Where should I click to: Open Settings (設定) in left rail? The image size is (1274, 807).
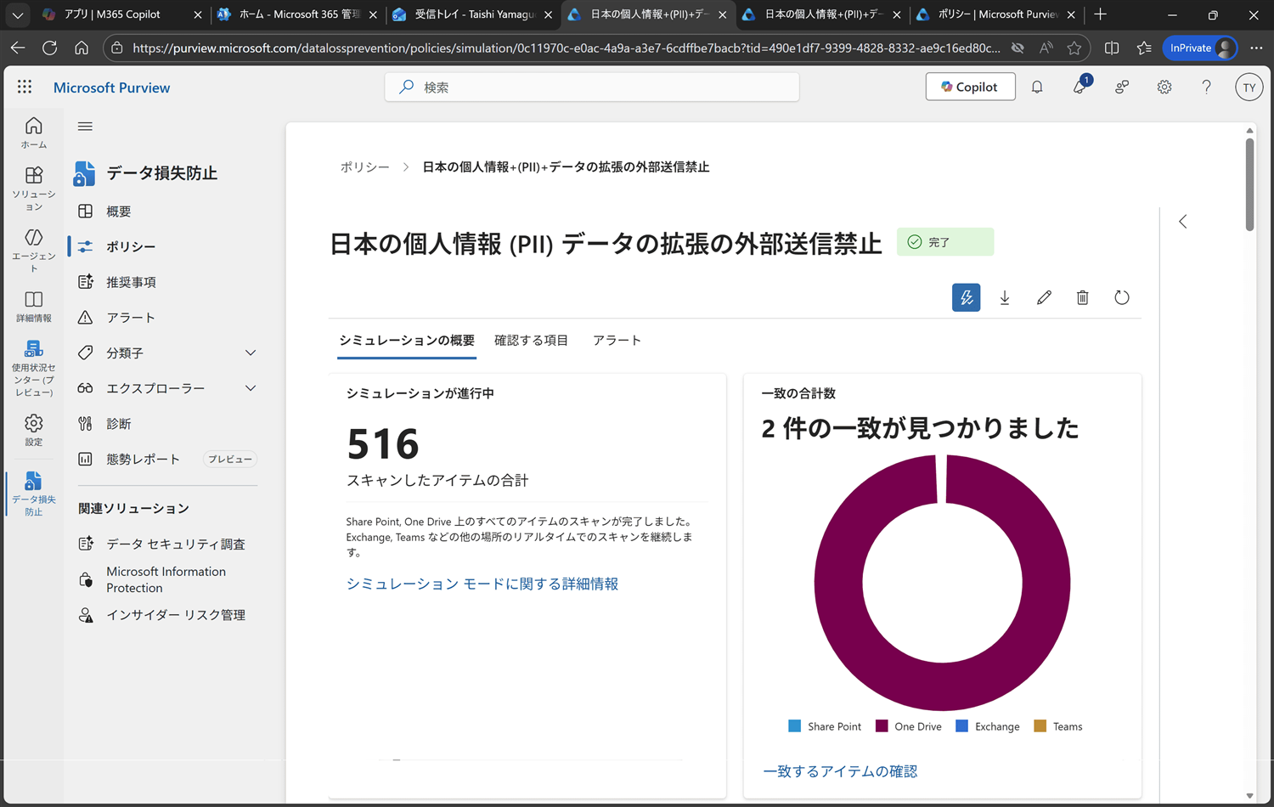[x=34, y=431]
